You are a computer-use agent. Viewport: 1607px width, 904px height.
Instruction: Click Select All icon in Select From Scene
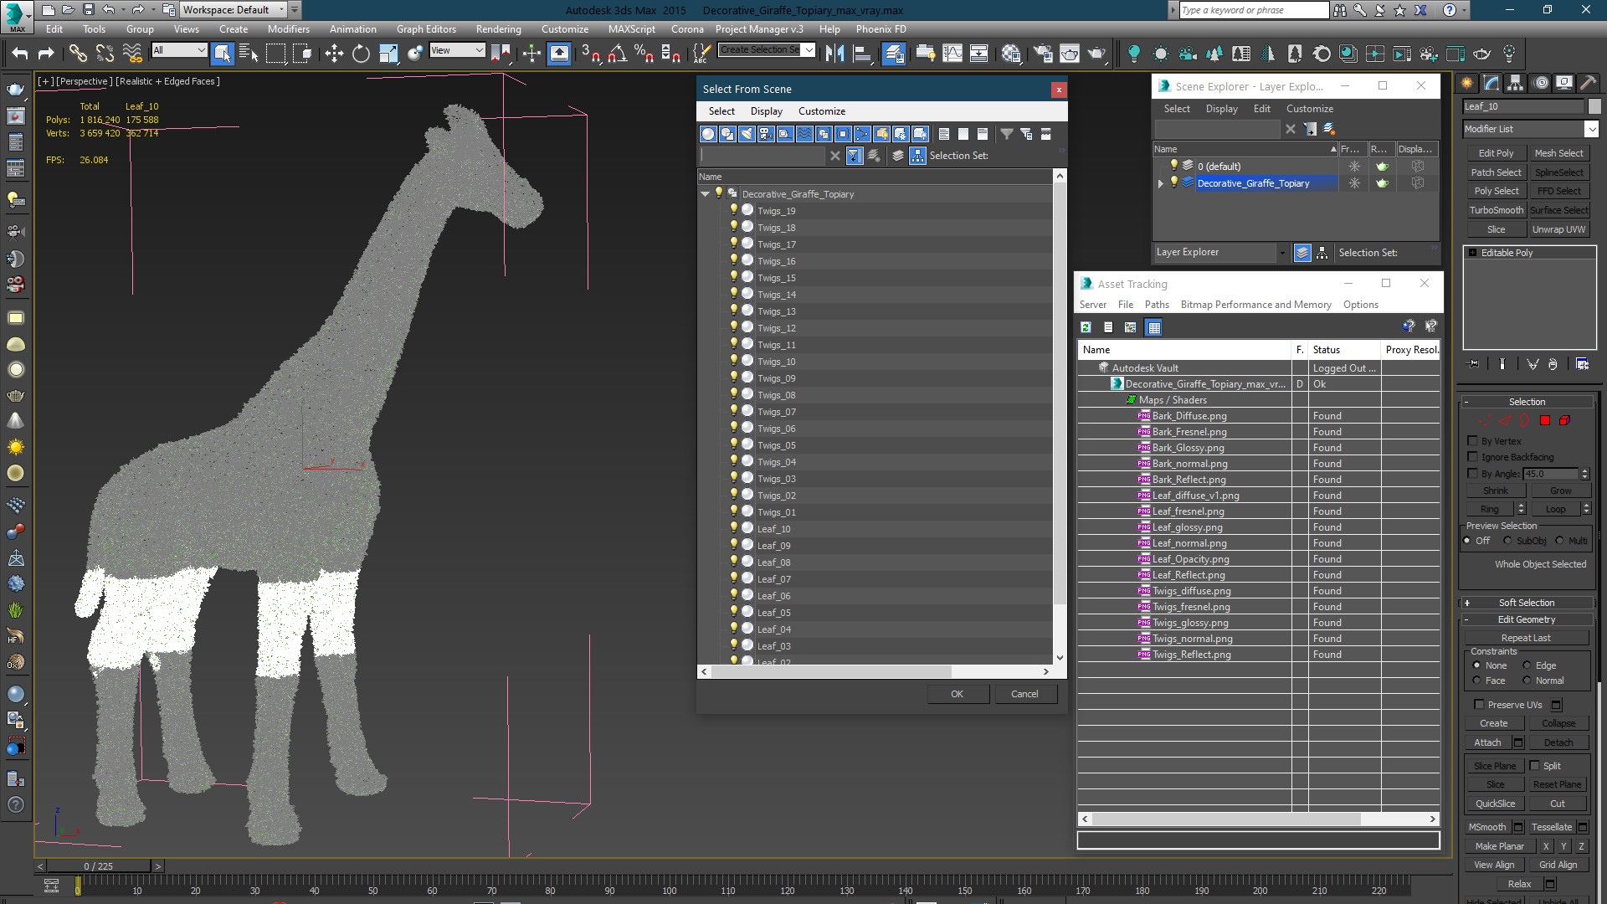click(x=944, y=134)
